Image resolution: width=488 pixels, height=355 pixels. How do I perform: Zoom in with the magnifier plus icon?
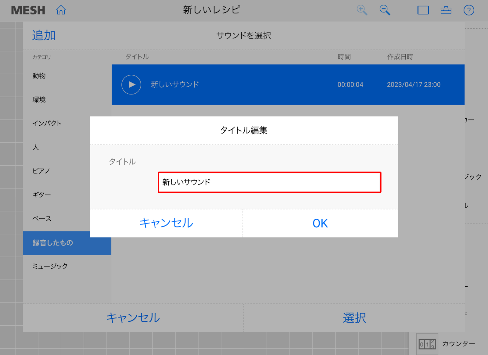coord(362,10)
